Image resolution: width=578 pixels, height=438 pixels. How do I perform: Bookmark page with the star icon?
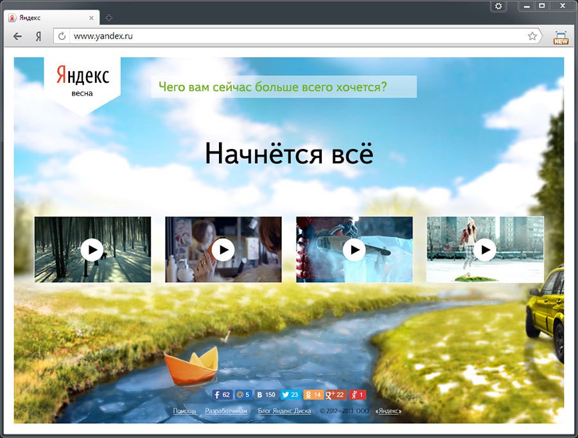click(x=532, y=37)
